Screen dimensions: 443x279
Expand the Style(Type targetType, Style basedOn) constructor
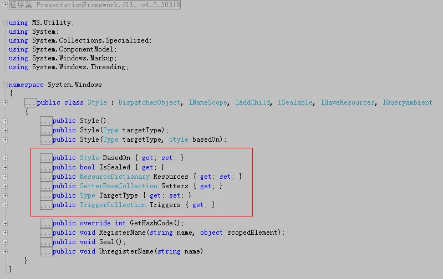5,139
